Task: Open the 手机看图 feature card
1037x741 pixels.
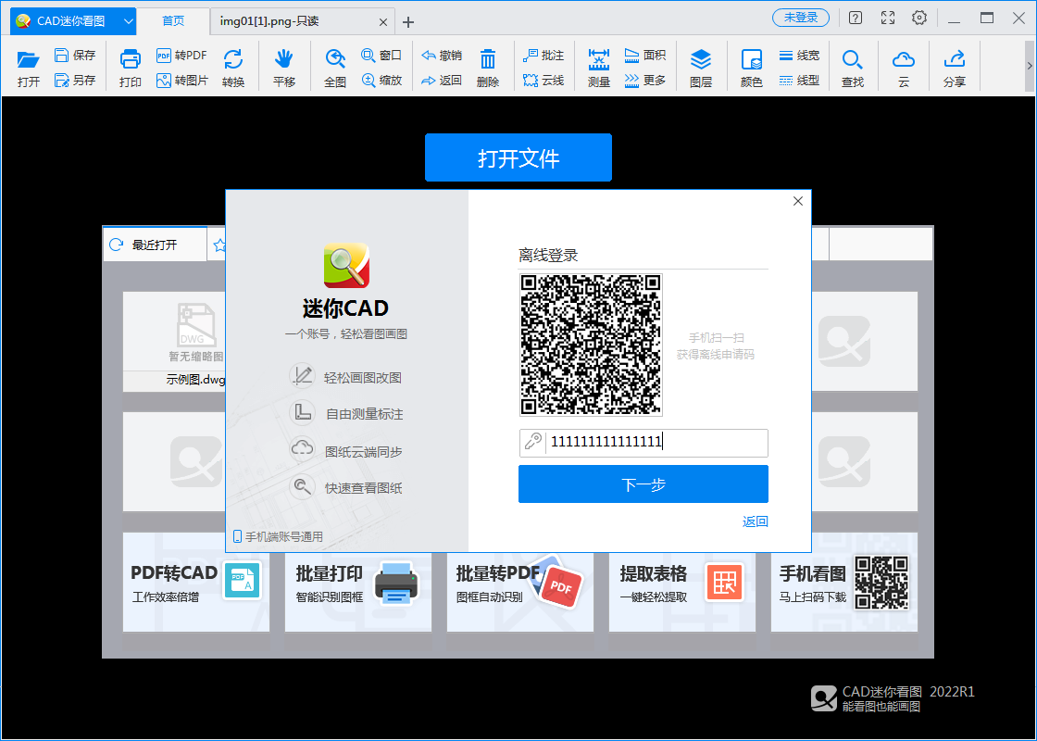Action: click(843, 582)
